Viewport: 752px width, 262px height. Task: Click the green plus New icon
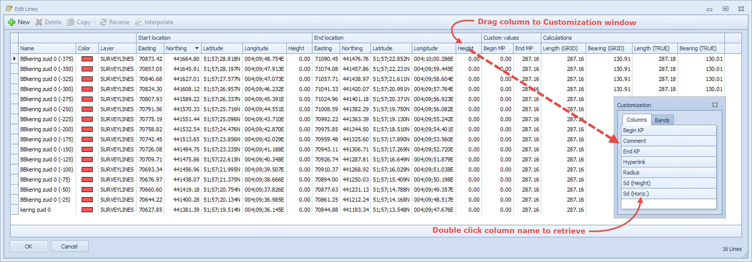[x=11, y=22]
